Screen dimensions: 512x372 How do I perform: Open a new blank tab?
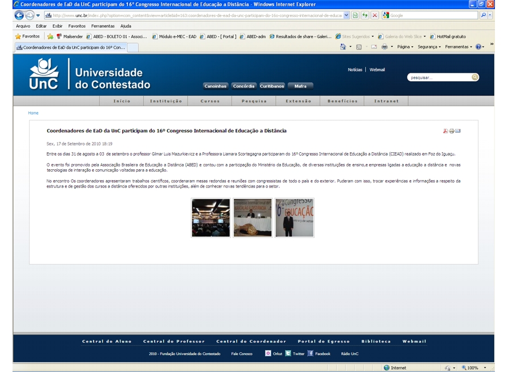[x=133, y=48]
